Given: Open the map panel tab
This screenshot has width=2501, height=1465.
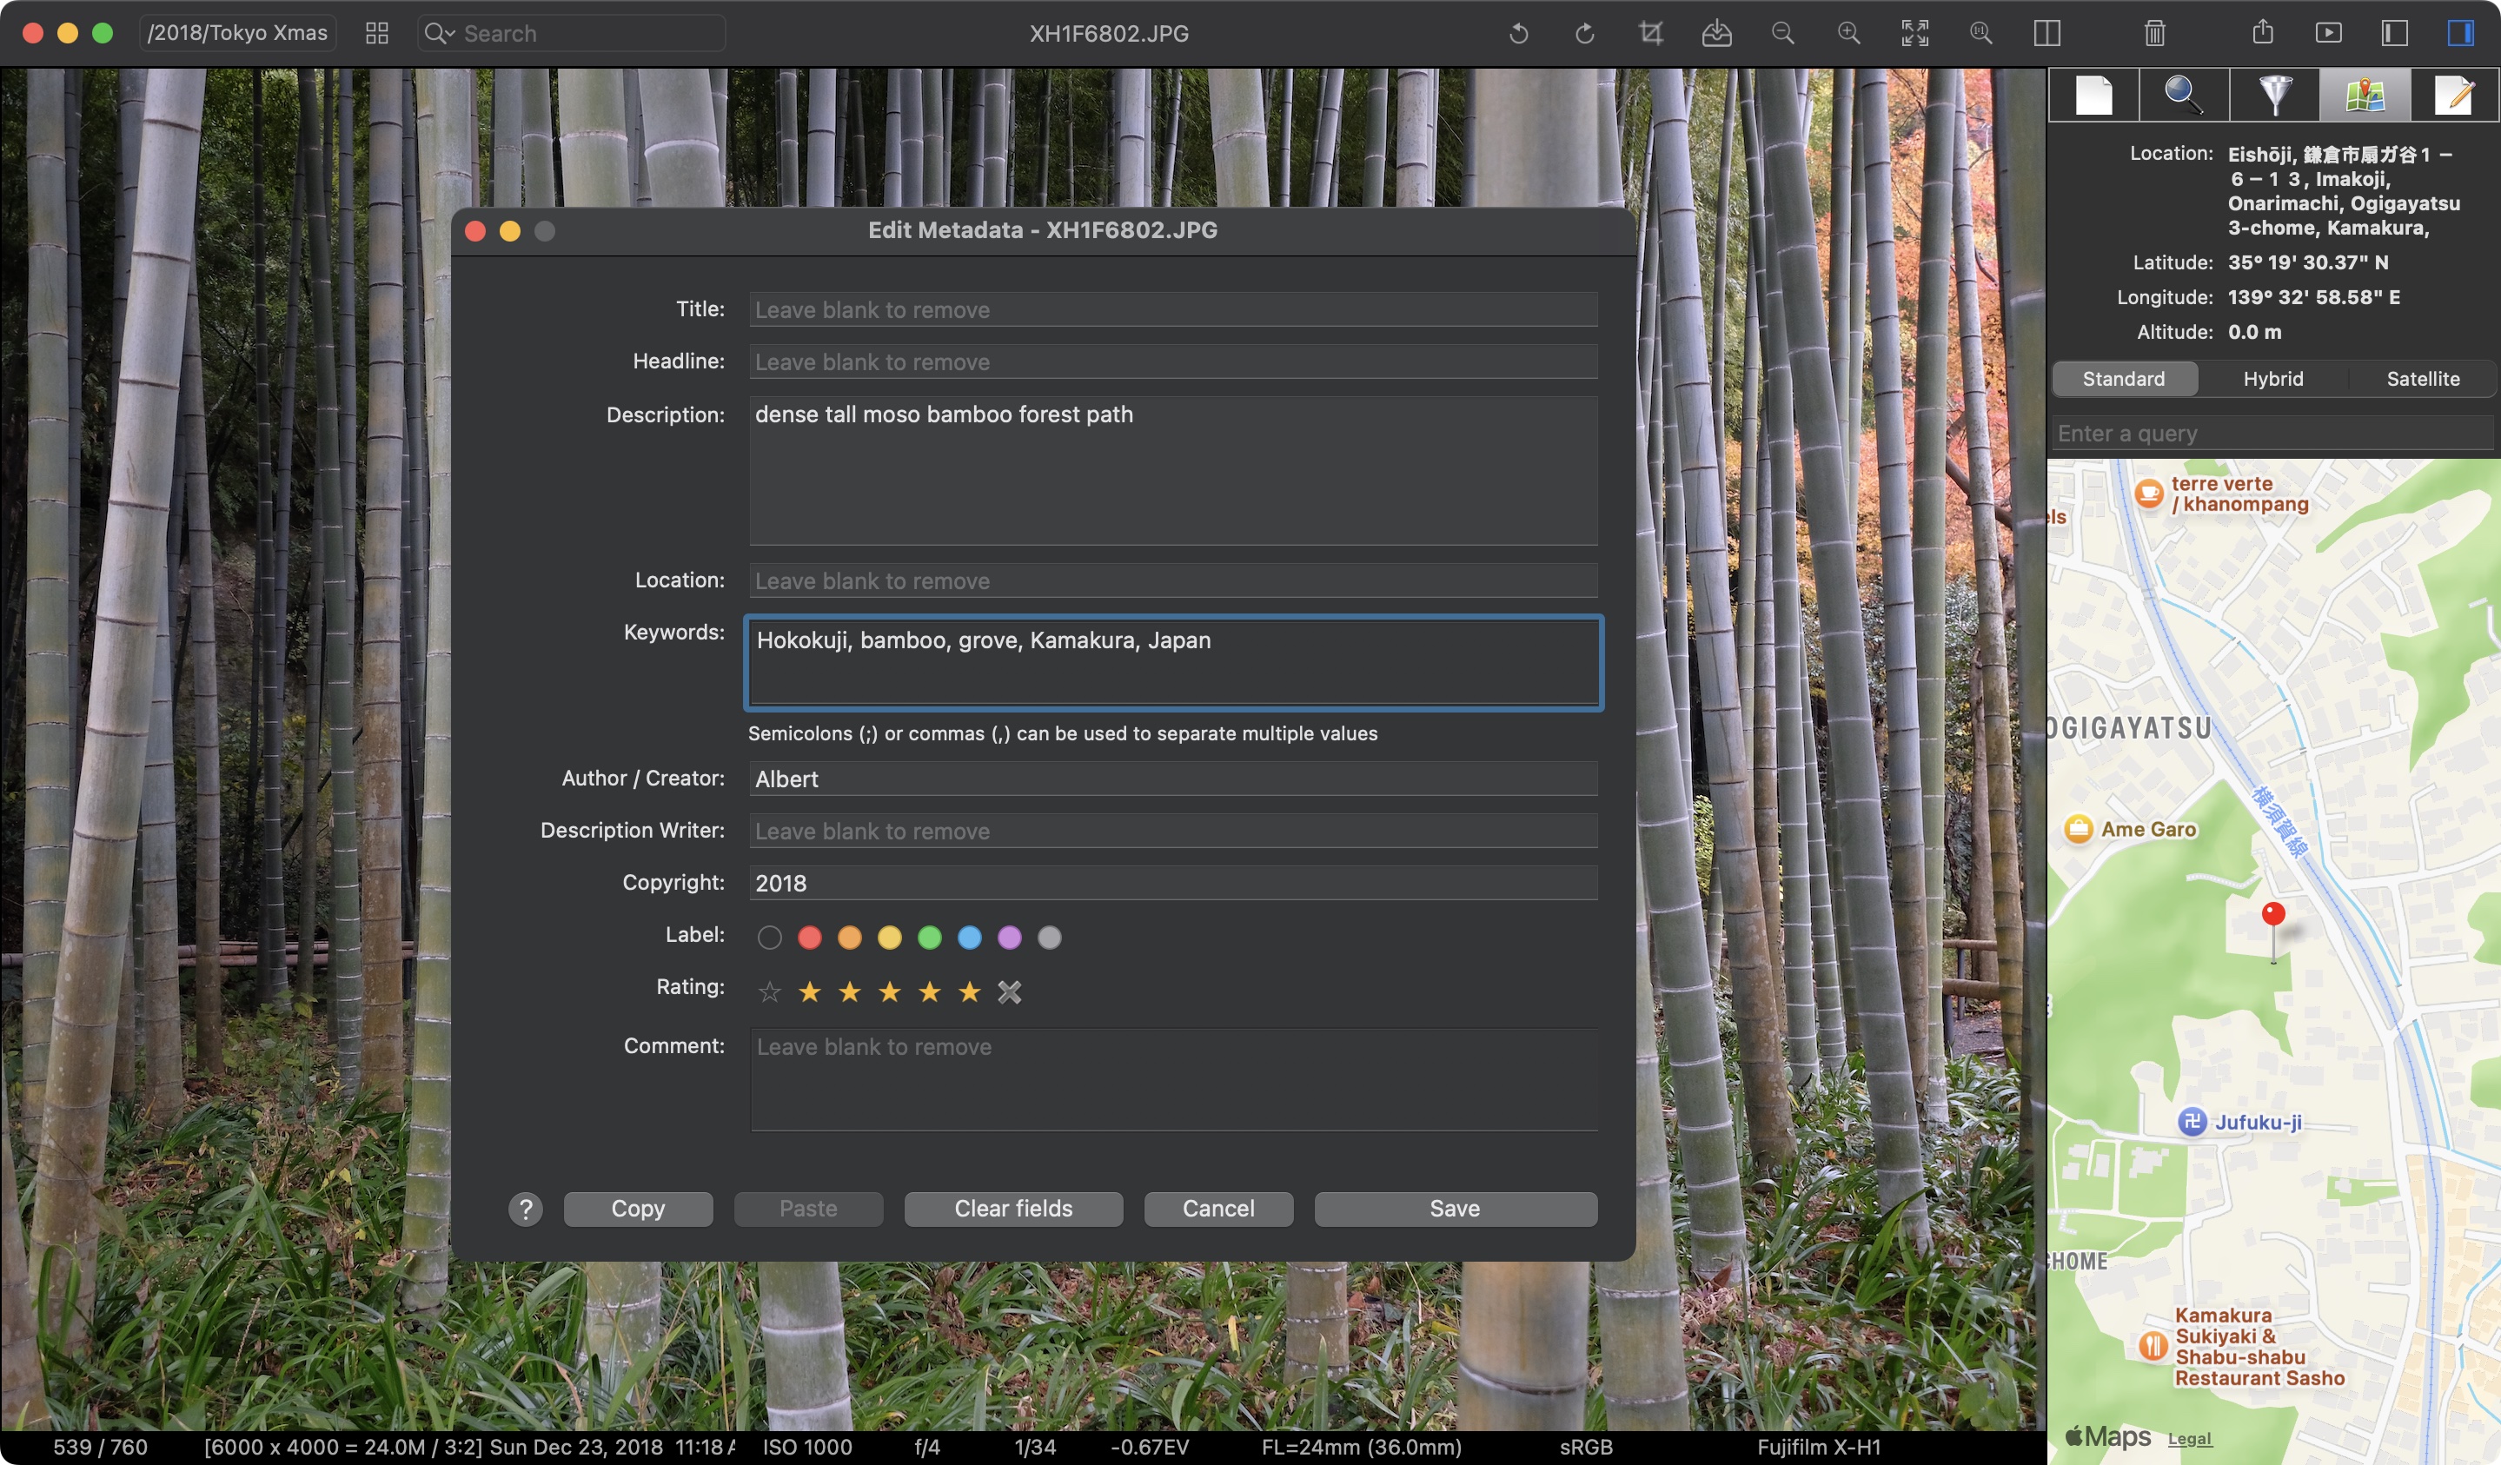Looking at the screenshot, I should click(2365, 96).
